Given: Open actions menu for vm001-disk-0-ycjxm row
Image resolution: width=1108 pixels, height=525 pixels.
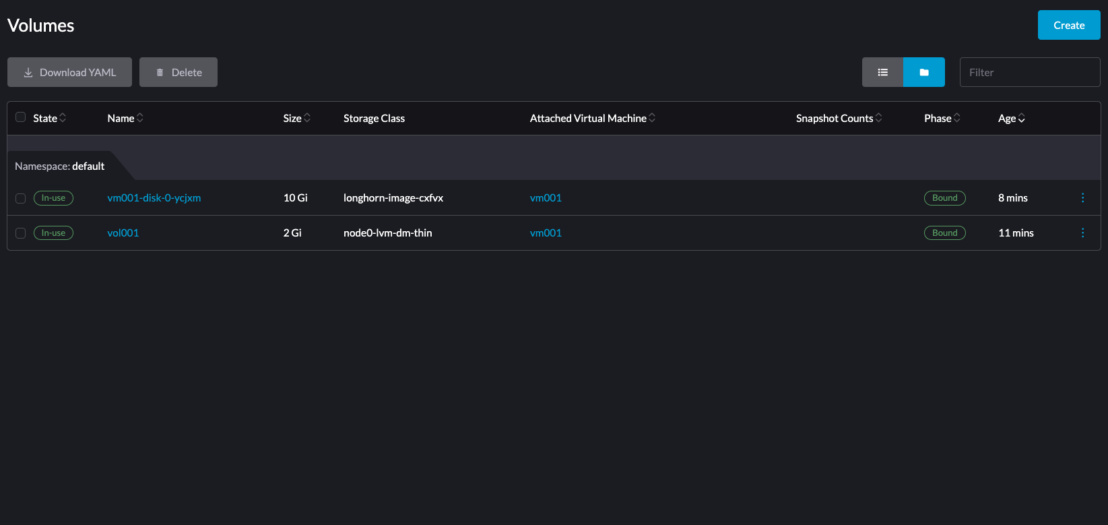Looking at the screenshot, I should [1082, 197].
